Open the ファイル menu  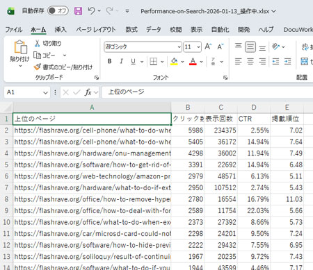14,30
